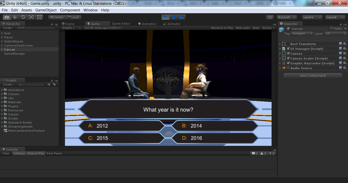This screenshot has width=348, height=183.
Task: Toggle console Clear on Play
Action: (36, 153)
